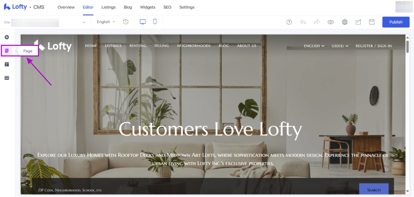Click the save disk icon

[372, 22]
